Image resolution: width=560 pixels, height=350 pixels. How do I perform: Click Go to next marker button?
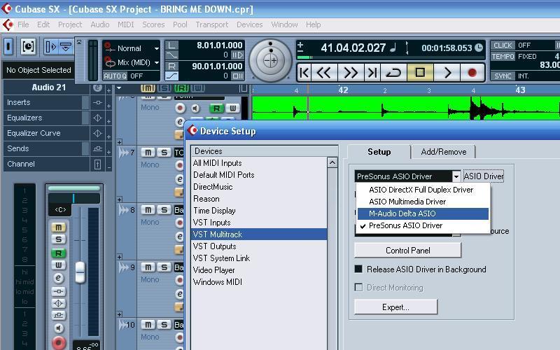coord(372,73)
